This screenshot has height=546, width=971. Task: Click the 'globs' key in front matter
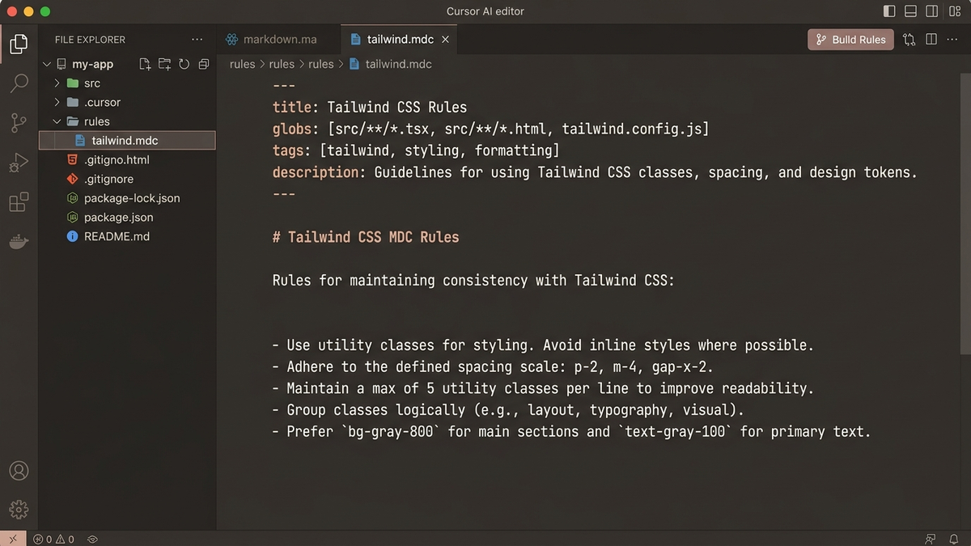pyautogui.click(x=291, y=129)
